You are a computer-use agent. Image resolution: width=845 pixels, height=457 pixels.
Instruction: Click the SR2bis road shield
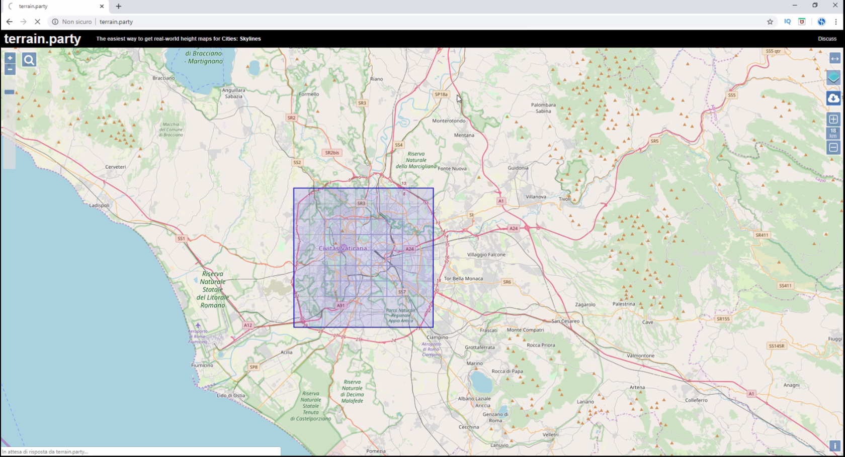(332, 153)
